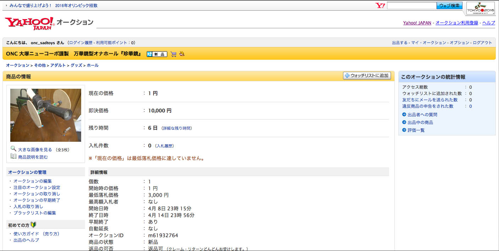The image size is (499, 251).
Task: Click arrow icon beside 出品者への質問
Action: (x=404, y=115)
